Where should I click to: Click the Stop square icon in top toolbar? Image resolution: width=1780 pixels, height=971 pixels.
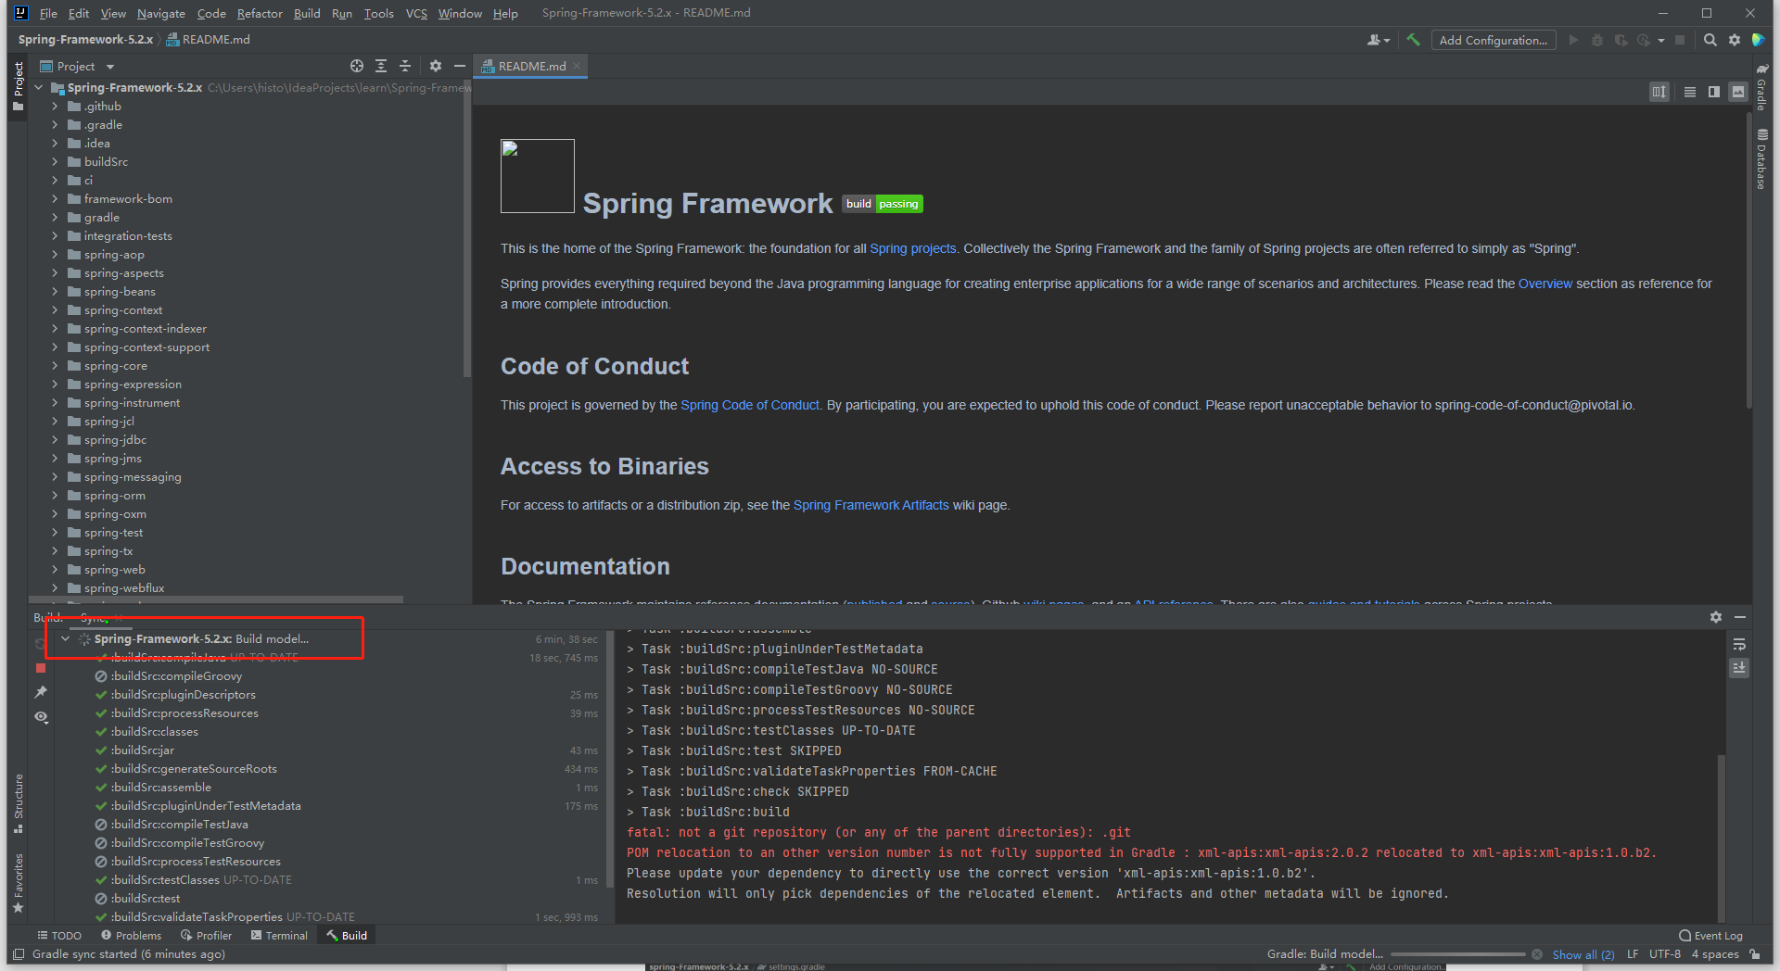click(1680, 40)
